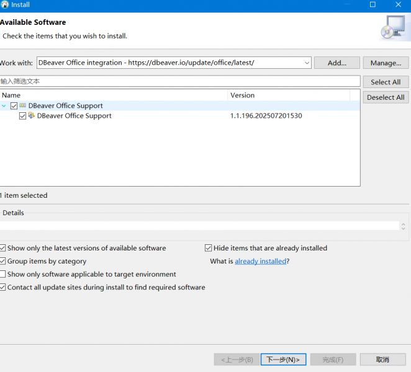Open the Work with site dropdown

point(307,63)
